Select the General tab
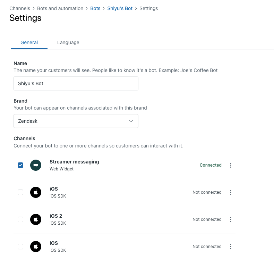Image resolution: width=274 pixels, height=257 pixels. click(29, 42)
